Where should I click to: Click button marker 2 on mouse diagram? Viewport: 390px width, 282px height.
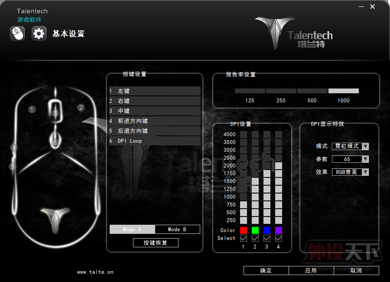[81, 108]
